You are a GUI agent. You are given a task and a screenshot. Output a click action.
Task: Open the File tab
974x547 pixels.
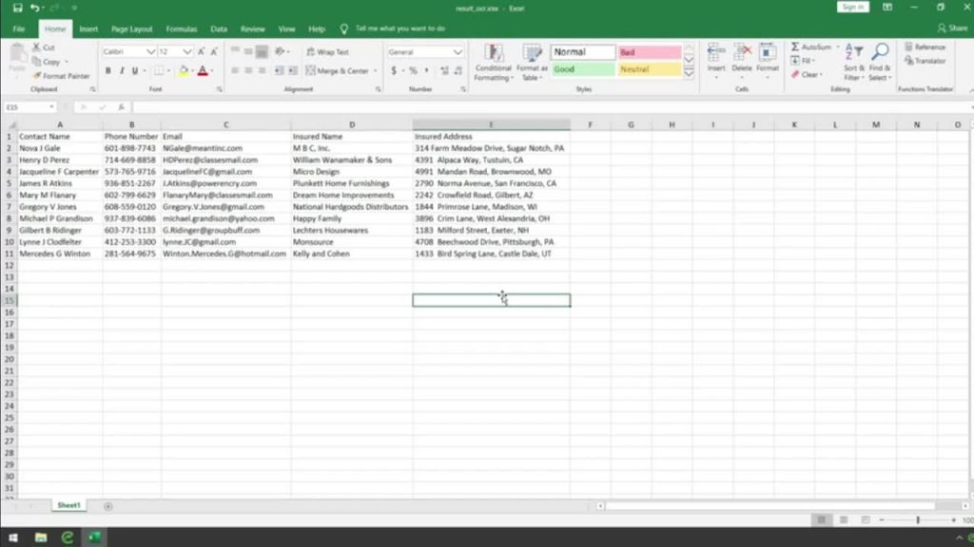pyautogui.click(x=19, y=29)
